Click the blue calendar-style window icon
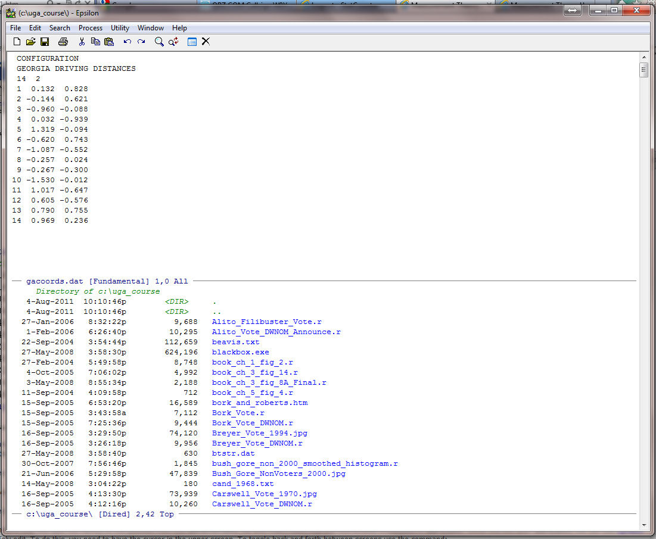The image size is (656, 539). pyautogui.click(x=192, y=42)
